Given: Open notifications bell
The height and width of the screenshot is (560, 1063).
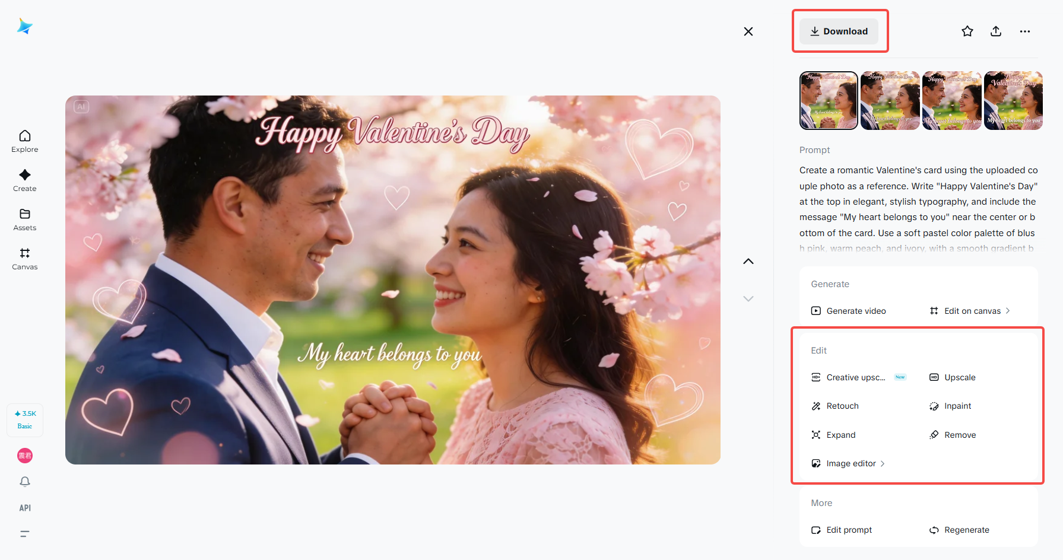Looking at the screenshot, I should (25, 482).
